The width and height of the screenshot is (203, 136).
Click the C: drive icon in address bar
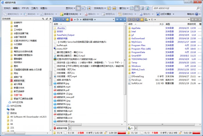(x=146, y=19)
